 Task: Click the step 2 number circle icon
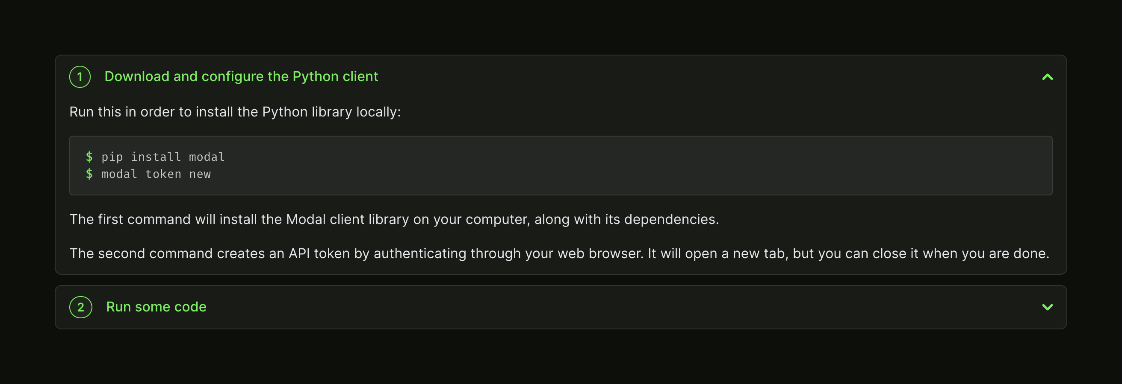[80, 307]
